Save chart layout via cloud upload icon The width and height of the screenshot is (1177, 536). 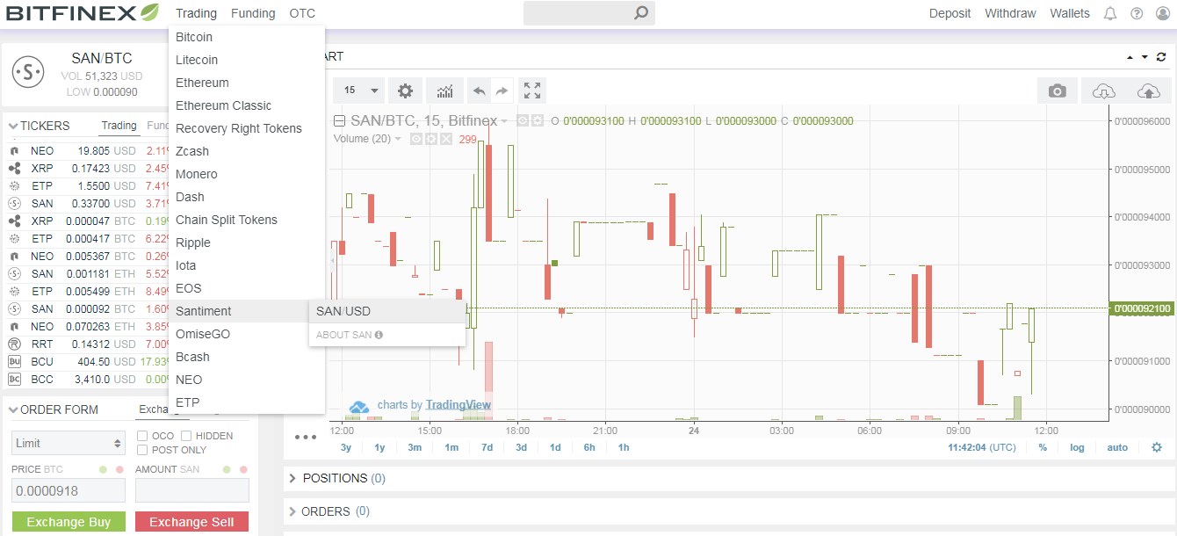click(1151, 90)
